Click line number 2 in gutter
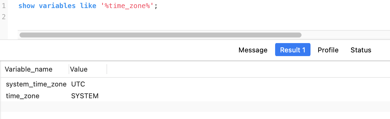The height and width of the screenshot is (119, 390). [x=4, y=16]
